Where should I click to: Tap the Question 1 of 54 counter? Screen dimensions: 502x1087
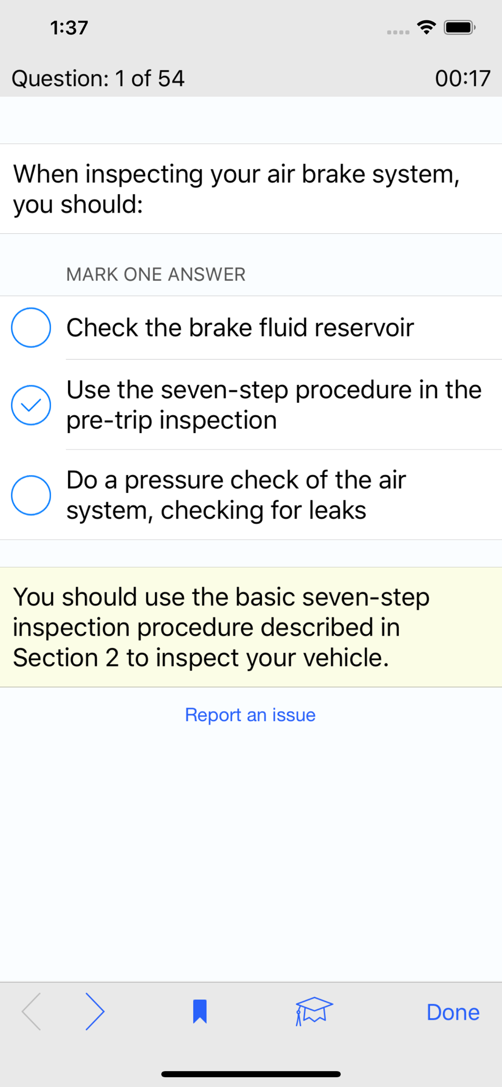pyautogui.click(x=98, y=78)
